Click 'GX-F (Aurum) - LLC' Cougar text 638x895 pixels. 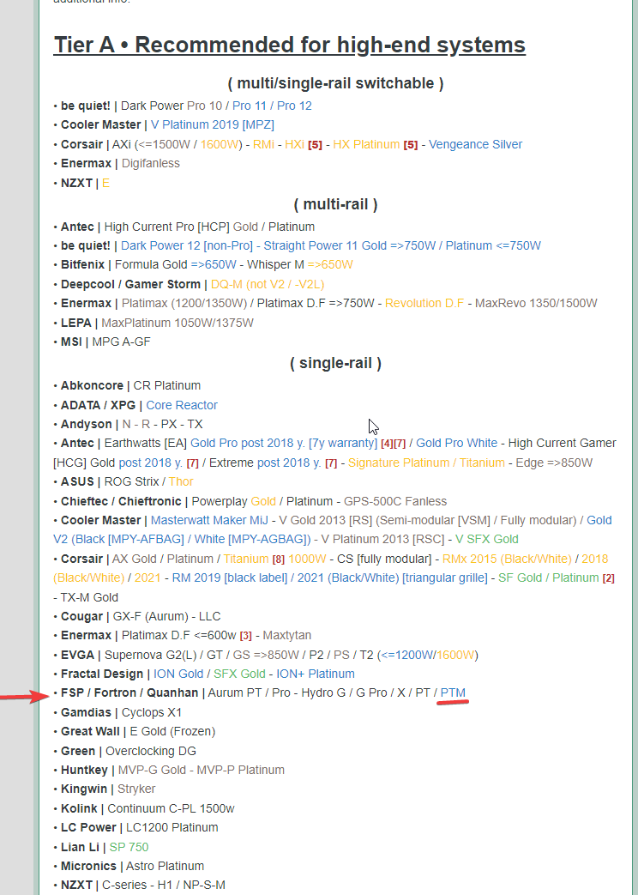pos(166,616)
